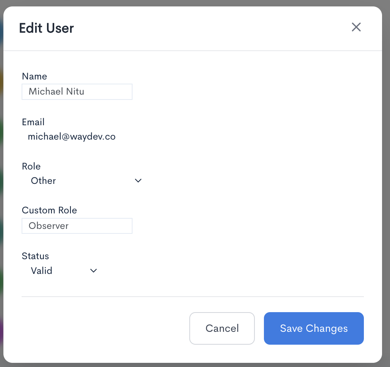
Task: Click the Name input field
Action: (77, 92)
